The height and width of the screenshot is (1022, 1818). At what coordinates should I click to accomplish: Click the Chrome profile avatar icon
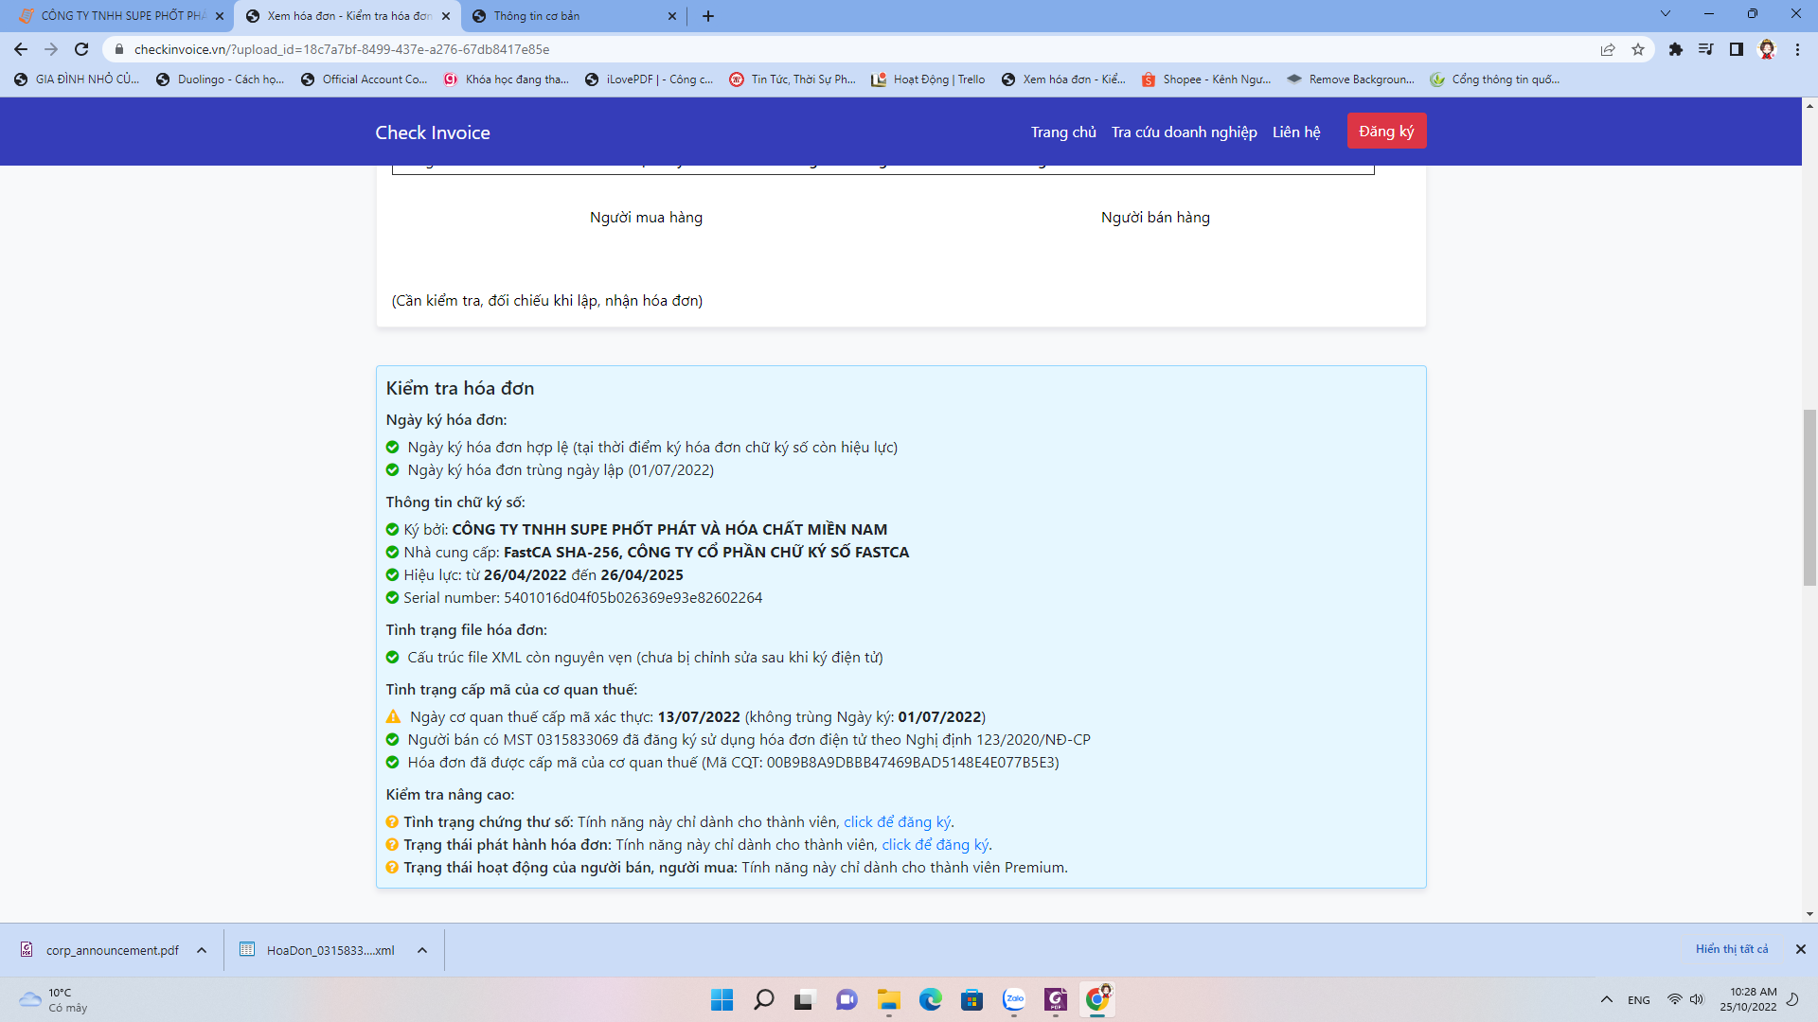(1767, 49)
